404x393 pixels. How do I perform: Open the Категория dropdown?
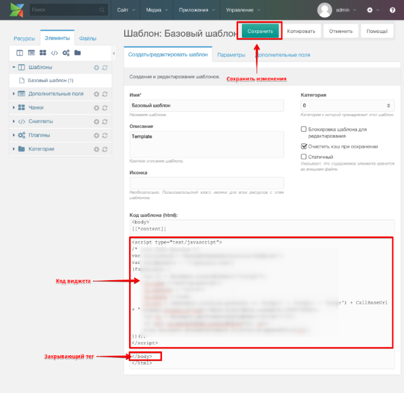[x=348, y=105]
